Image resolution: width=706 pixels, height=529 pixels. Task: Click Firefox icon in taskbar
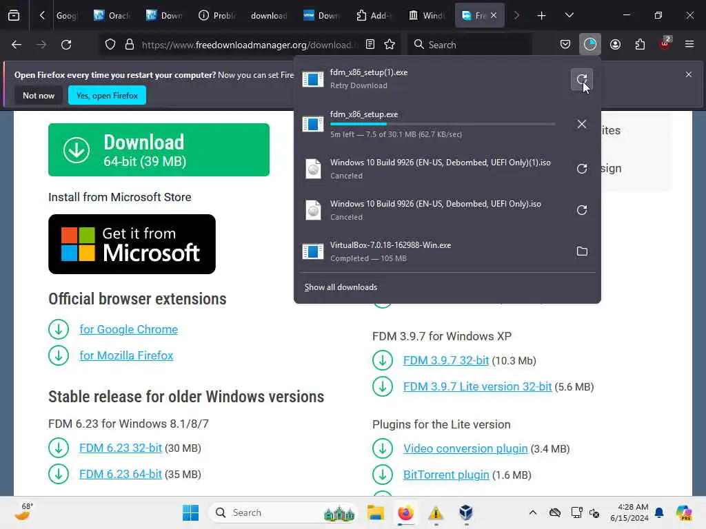[405, 512]
